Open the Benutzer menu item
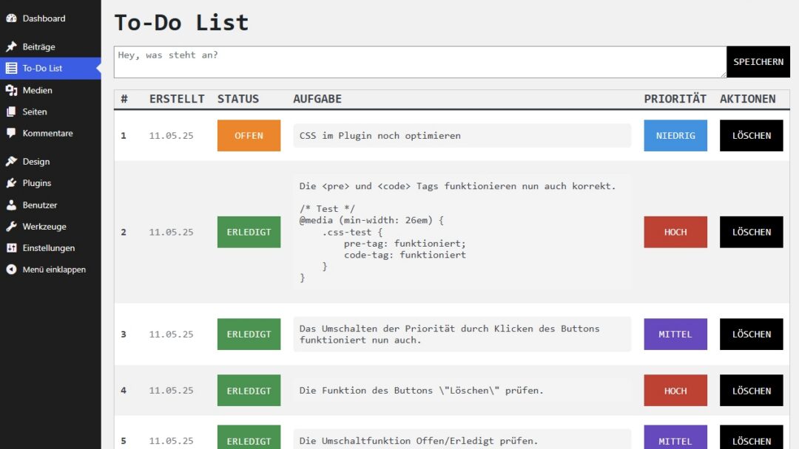 (x=39, y=205)
